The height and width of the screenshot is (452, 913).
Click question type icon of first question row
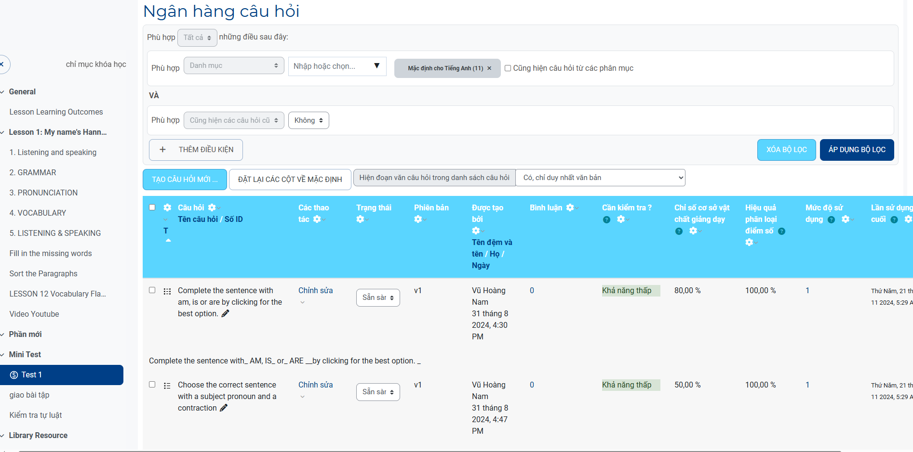click(167, 291)
